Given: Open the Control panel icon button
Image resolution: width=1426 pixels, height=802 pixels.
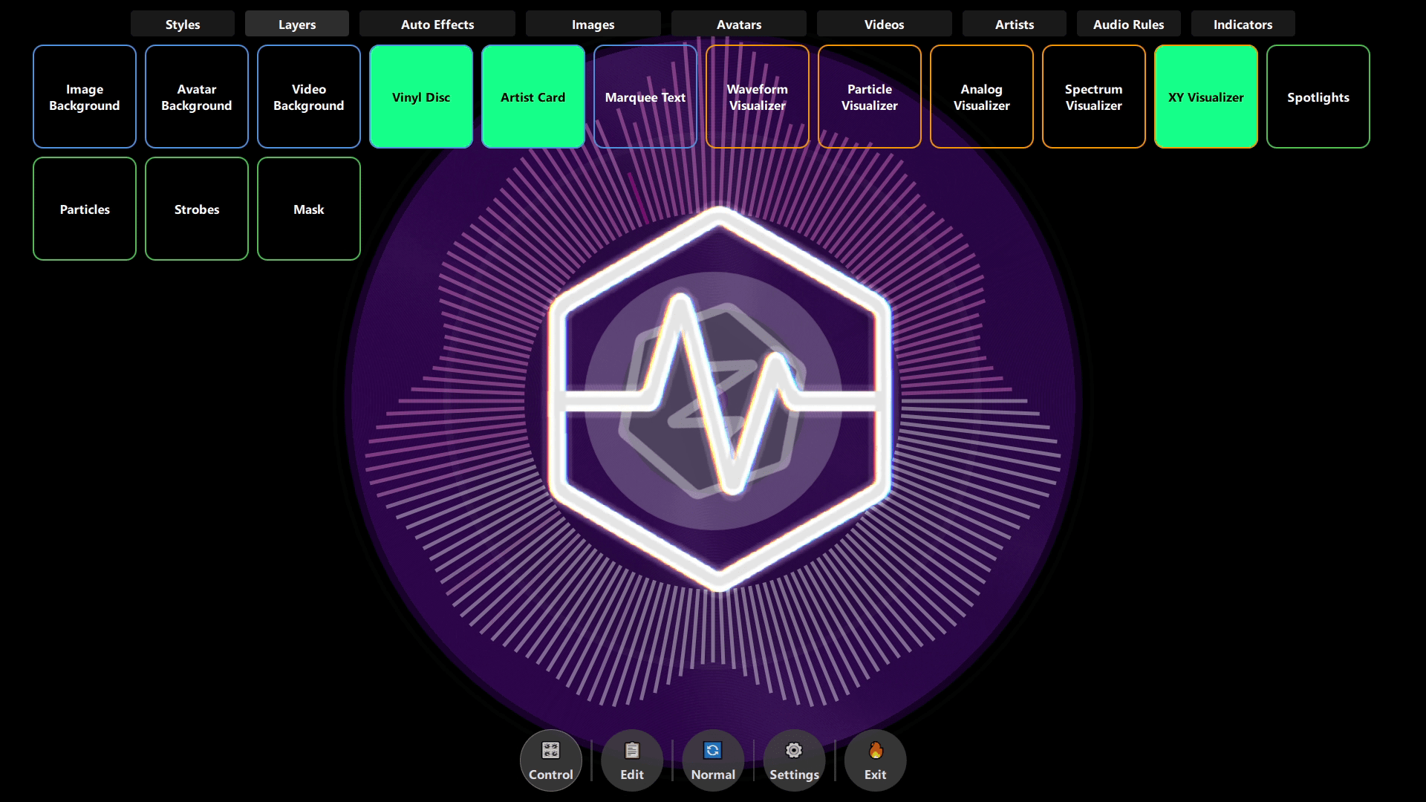Looking at the screenshot, I should pyautogui.click(x=550, y=752).
